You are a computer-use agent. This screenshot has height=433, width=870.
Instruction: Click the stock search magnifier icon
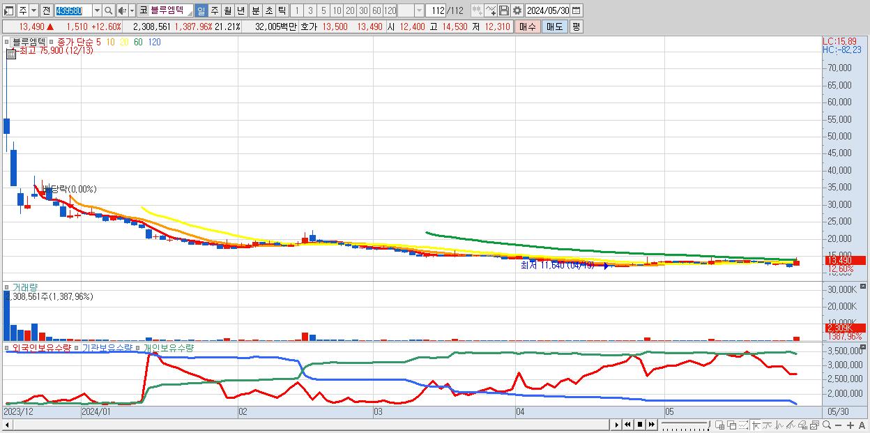click(x=108, y=10)
